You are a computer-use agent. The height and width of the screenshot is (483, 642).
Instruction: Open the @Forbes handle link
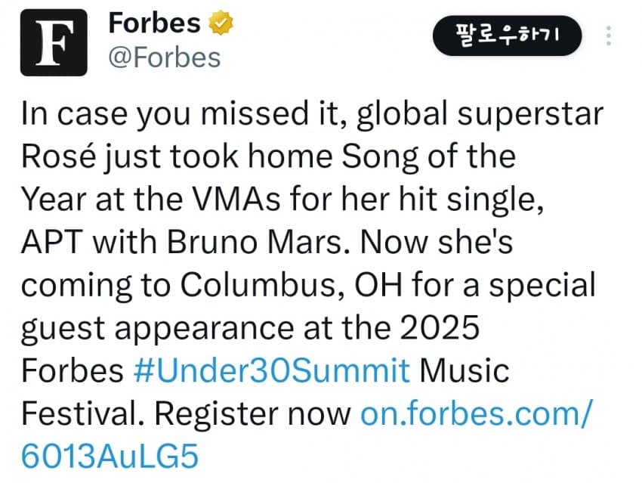[164, 57]
